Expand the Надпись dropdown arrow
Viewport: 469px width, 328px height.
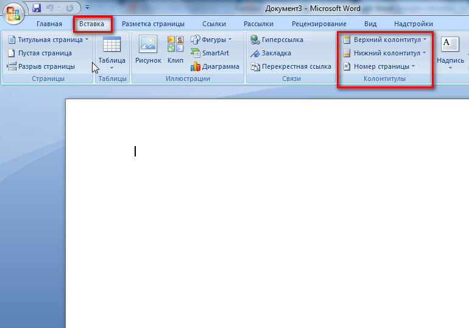coord(450,68)
